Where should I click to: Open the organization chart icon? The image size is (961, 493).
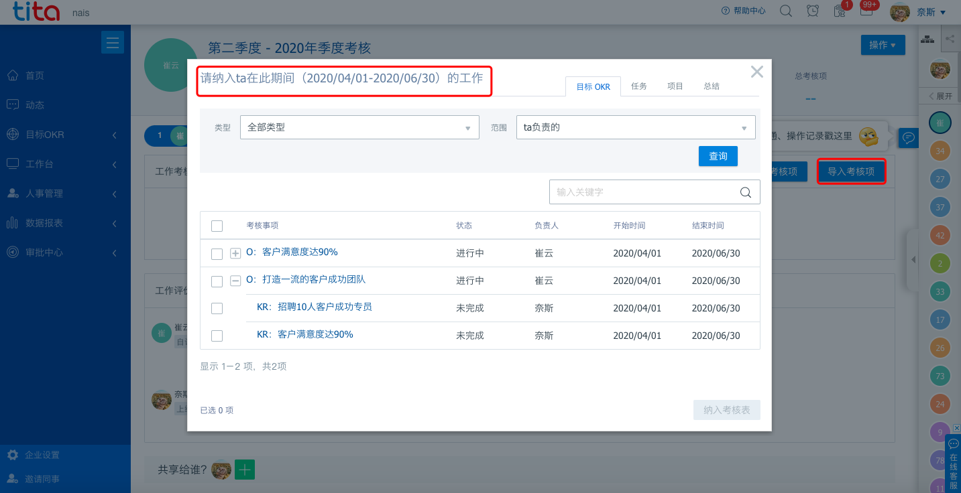pyautogui.click(x=927, y=40)
